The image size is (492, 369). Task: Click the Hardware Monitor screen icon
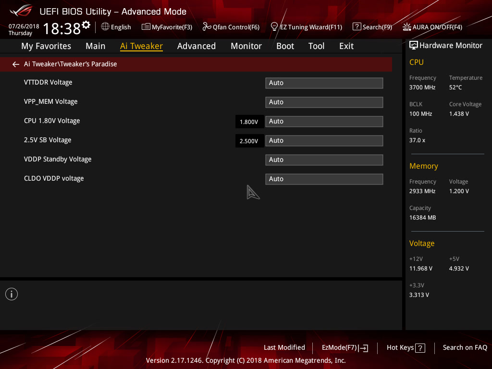tap(414, 46)
